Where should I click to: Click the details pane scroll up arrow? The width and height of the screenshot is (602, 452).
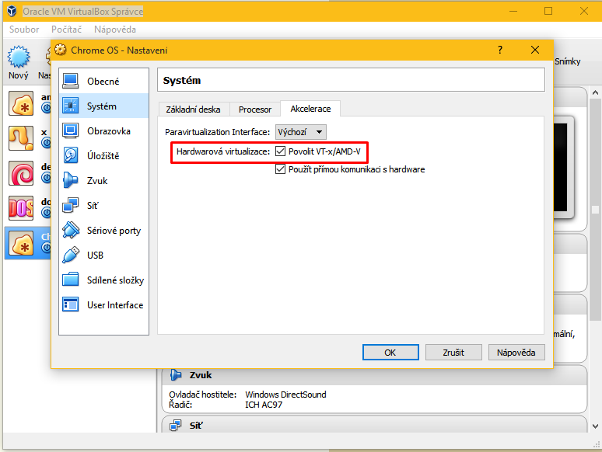[595, 92]
